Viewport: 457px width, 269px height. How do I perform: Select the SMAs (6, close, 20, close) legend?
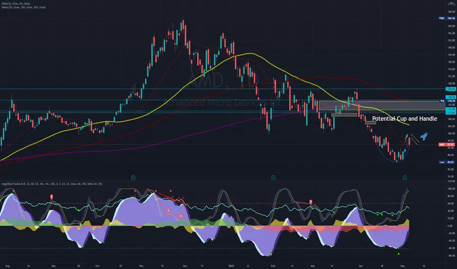pos(16,4)
